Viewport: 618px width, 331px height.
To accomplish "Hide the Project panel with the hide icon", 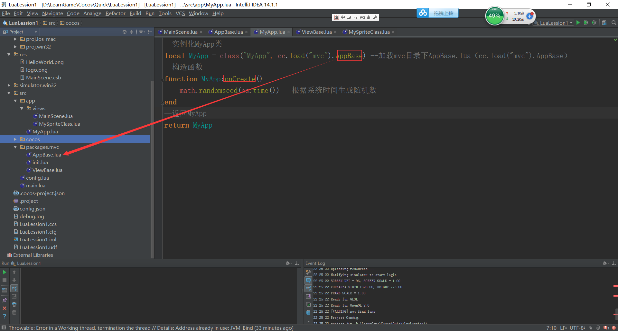I will coord(150,32).
